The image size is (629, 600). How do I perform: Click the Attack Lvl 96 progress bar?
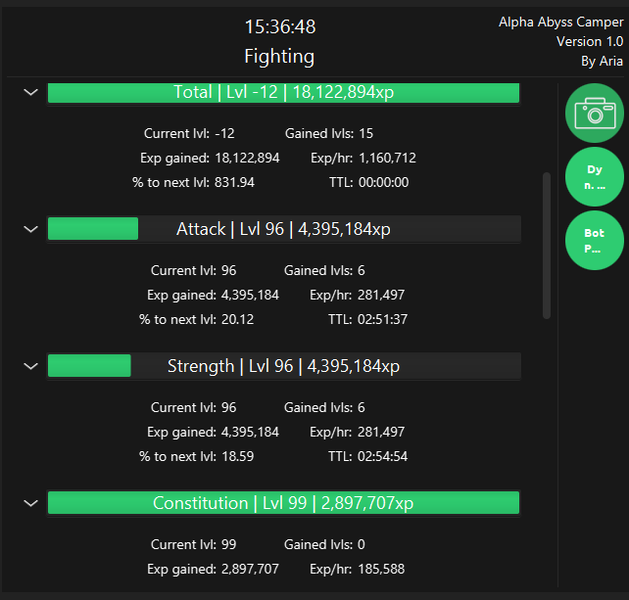(283, 229)
